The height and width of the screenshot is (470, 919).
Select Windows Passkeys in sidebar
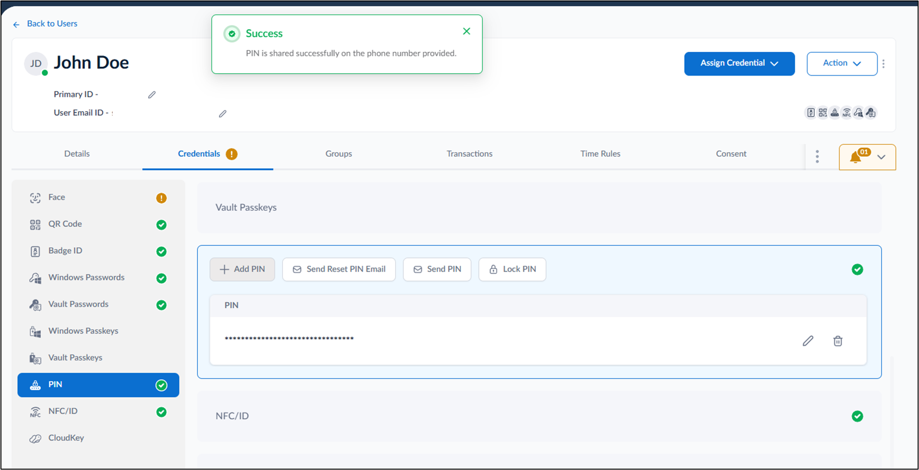(98, 331)
